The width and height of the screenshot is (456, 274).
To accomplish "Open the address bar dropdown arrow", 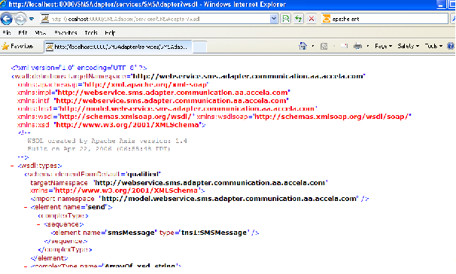I will (273, 19).
